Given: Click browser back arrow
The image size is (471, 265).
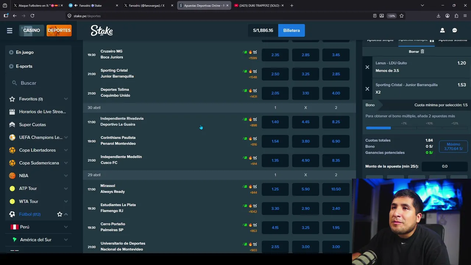Looking at the screenshot, I should (14, 16).
